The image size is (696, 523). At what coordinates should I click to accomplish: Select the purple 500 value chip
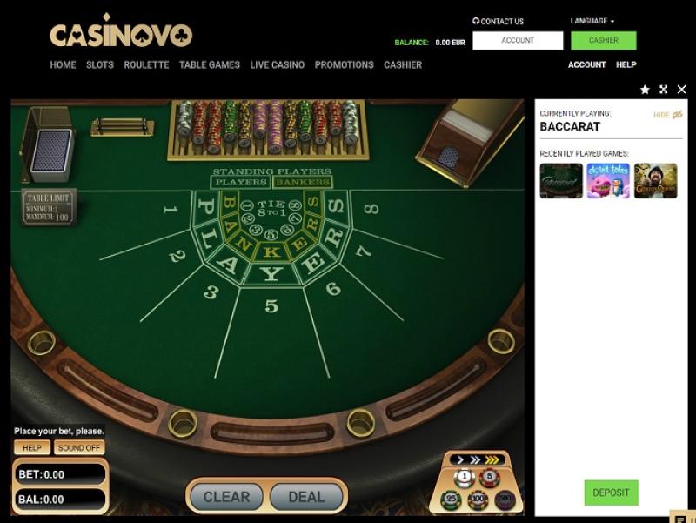(x=505, y=500)
